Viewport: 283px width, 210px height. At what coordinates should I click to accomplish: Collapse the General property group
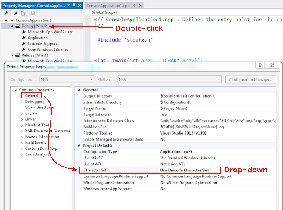pos(79,90)
